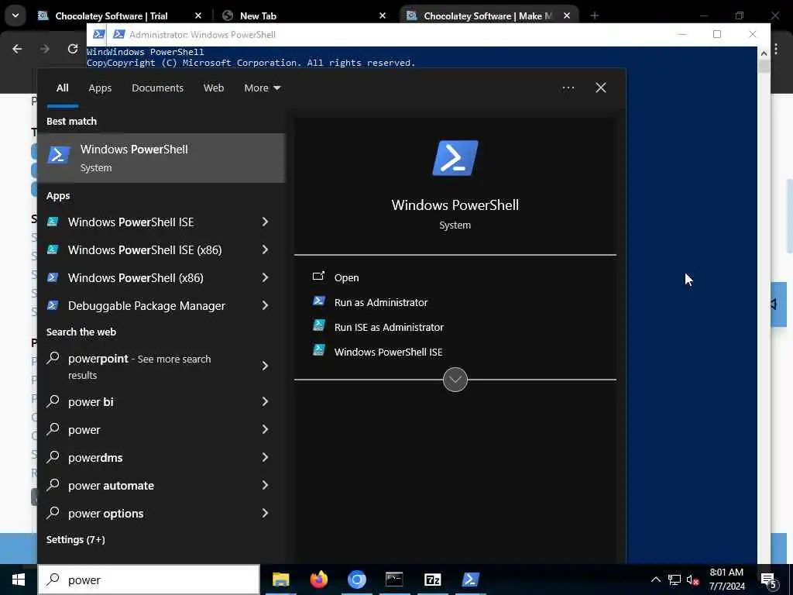
Task: Expand Windows PowerShell ISE (x86) submenu arrow
Action: pyautogui.click(x=265, y=249)
